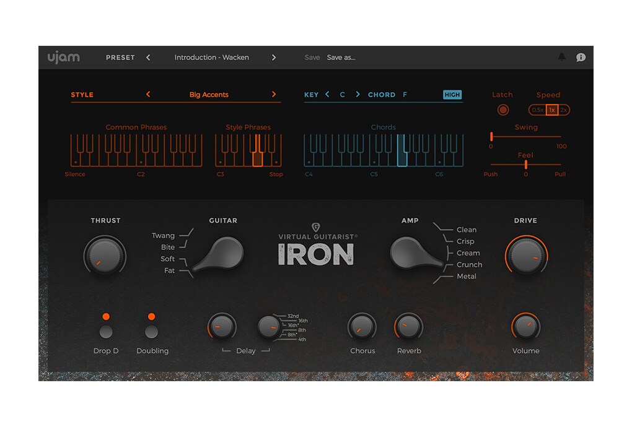The image size is (632, 427).
Task: Step key up with right arrow
Action: tap(358, 94)
